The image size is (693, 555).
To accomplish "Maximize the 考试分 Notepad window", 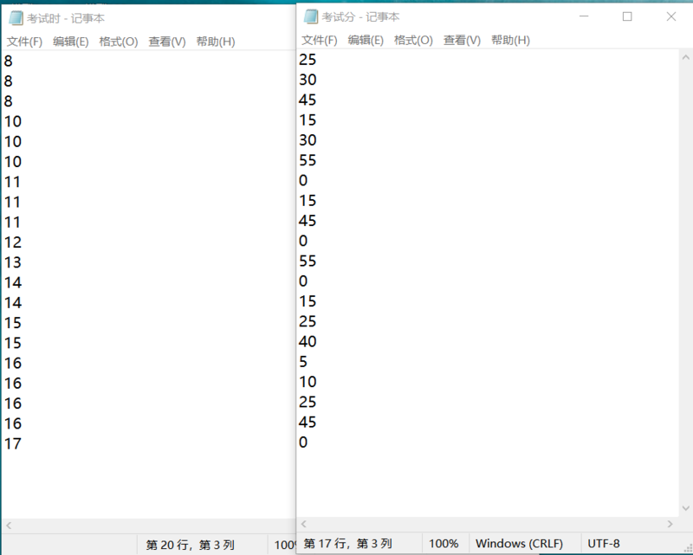I will pyautogui.click(x=627, y=16).
